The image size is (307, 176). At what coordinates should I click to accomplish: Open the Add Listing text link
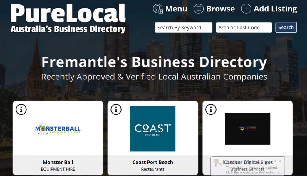pos(275,9)
